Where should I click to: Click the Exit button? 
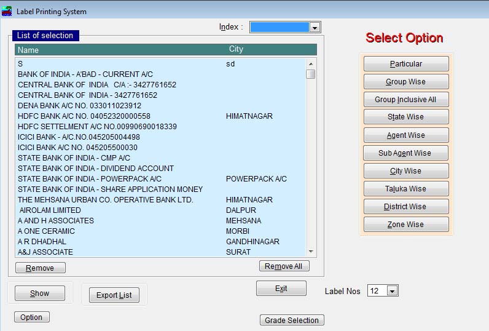tap(281, 288)
